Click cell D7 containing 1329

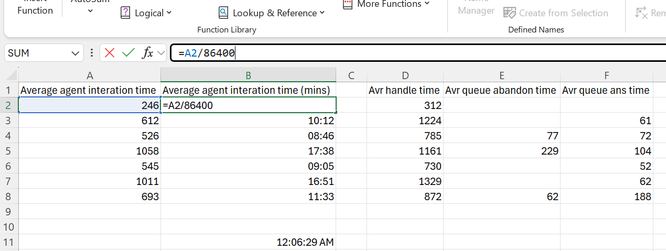pyautogui.click(x=405, y=181)
